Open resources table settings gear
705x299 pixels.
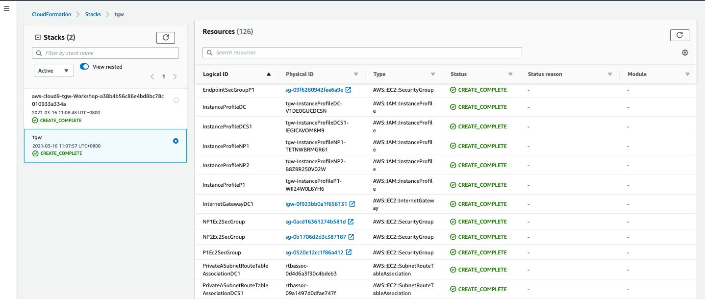(x=685, y=53)
